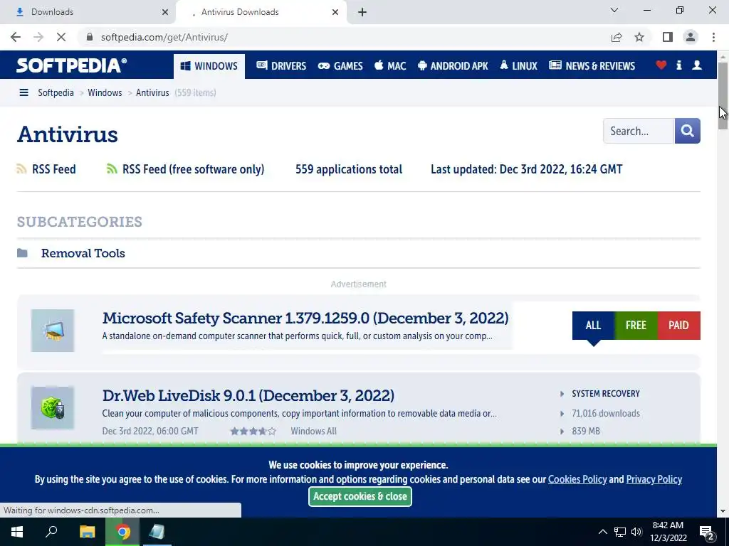Click the scrollbar down arrow

(723, 511)
